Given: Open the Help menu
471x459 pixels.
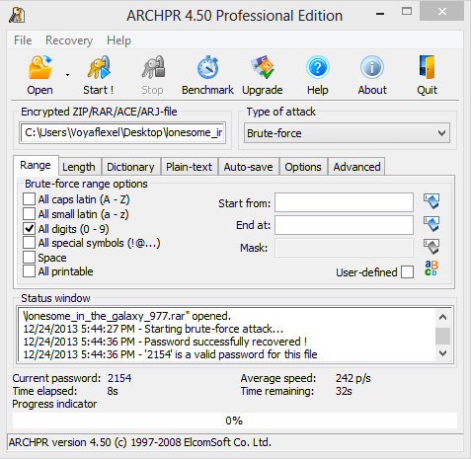Looking at the screenshot, I should point(118,40).
